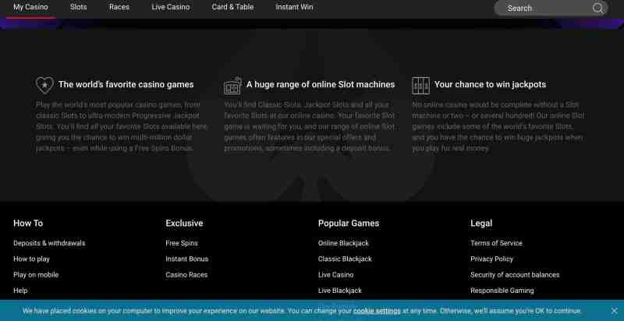View the Terms of Service
The image size is (624, 321).
pyautogui.click(x=496, y=243)
